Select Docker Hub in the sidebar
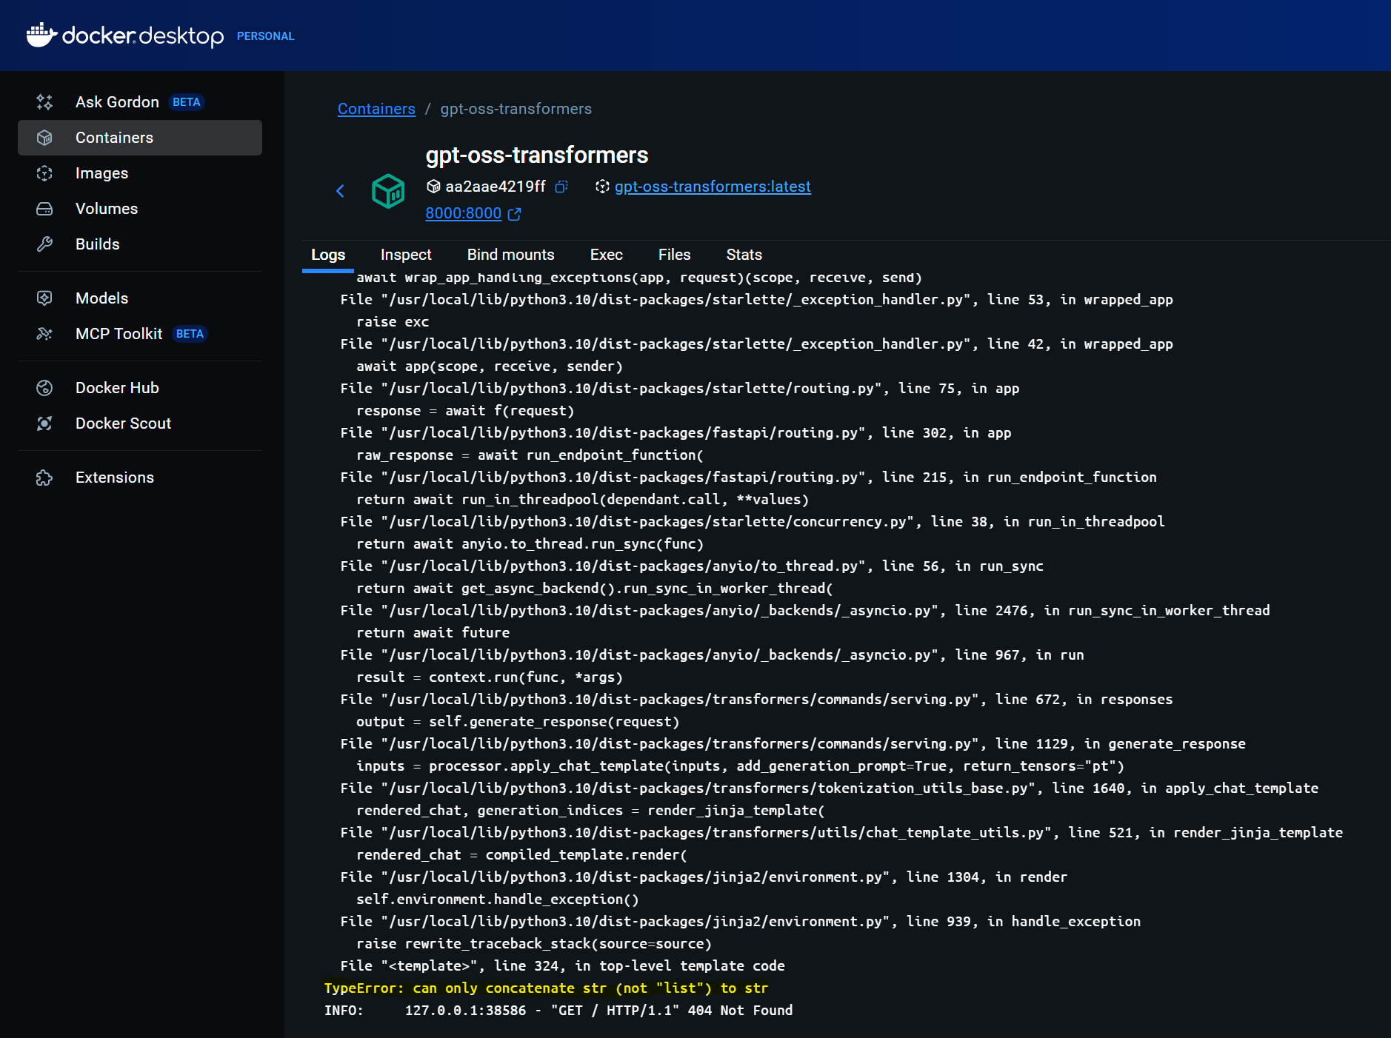Viewport: 1391px width, 1038px height. 140,388
